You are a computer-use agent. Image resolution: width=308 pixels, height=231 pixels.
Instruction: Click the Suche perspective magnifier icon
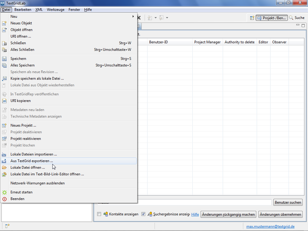click(x=291, y=18)
